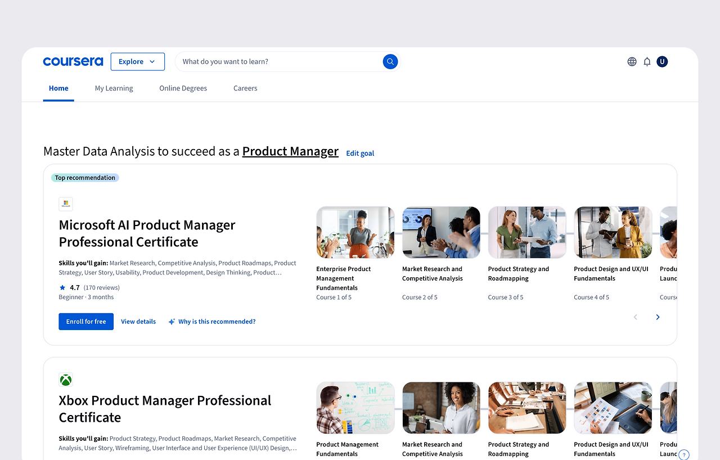Open Online Degrees tab

tap(183, 88)
